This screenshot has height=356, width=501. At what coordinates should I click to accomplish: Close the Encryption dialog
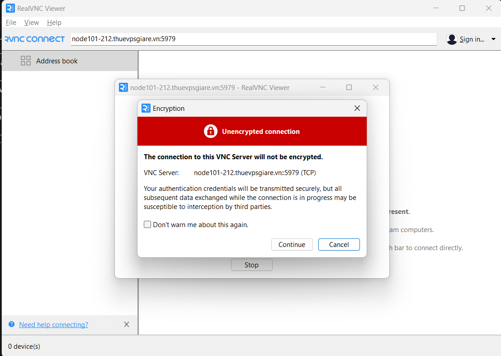(x=357, y=108)
